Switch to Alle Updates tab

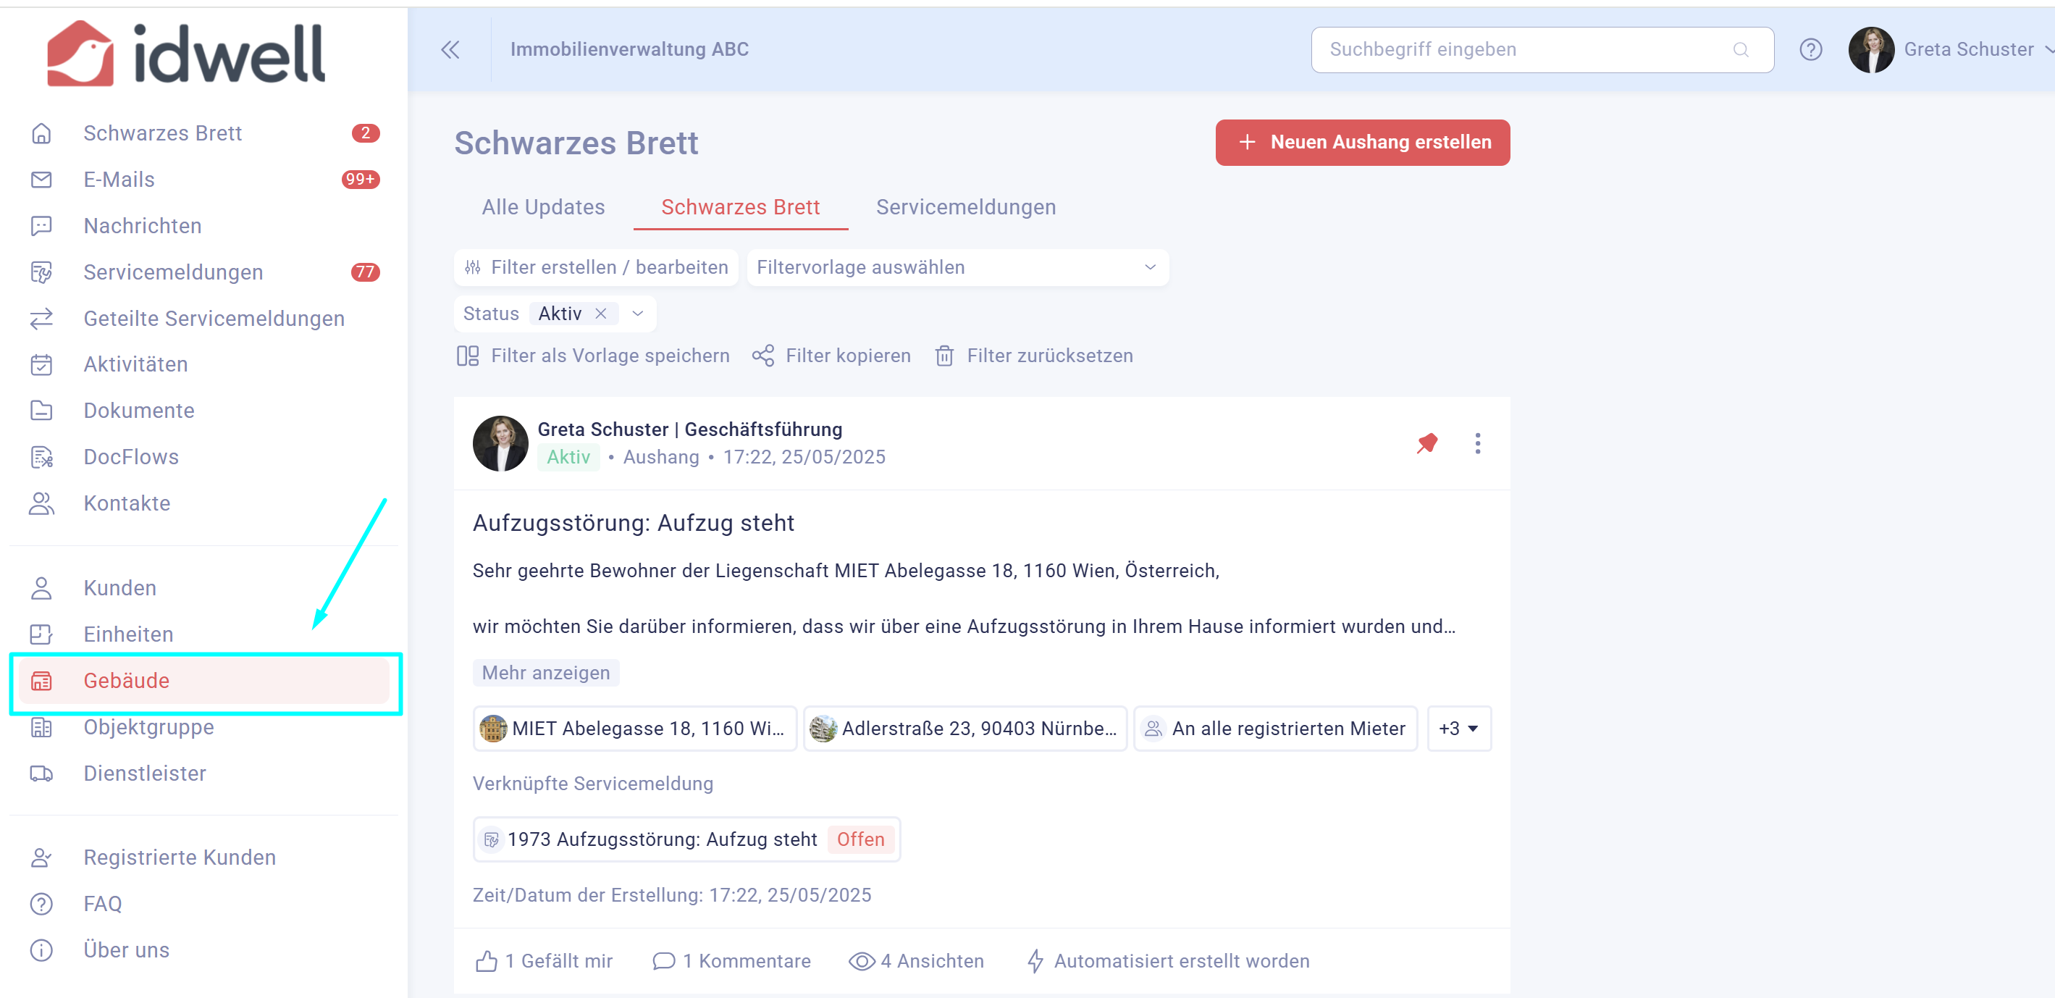point(543,206)
